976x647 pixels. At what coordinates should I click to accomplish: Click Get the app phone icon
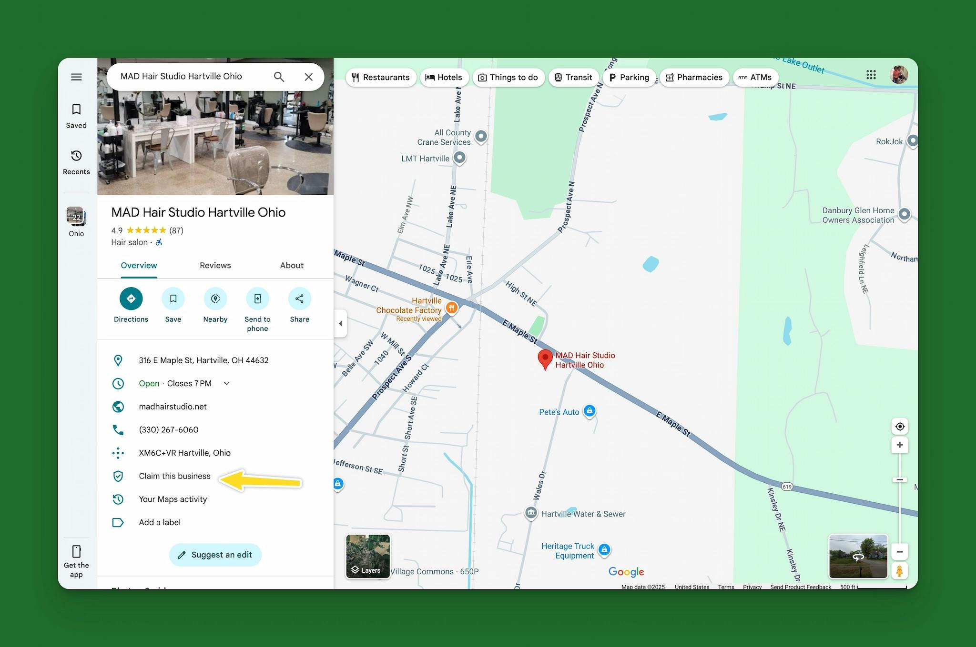coord(76,551)
